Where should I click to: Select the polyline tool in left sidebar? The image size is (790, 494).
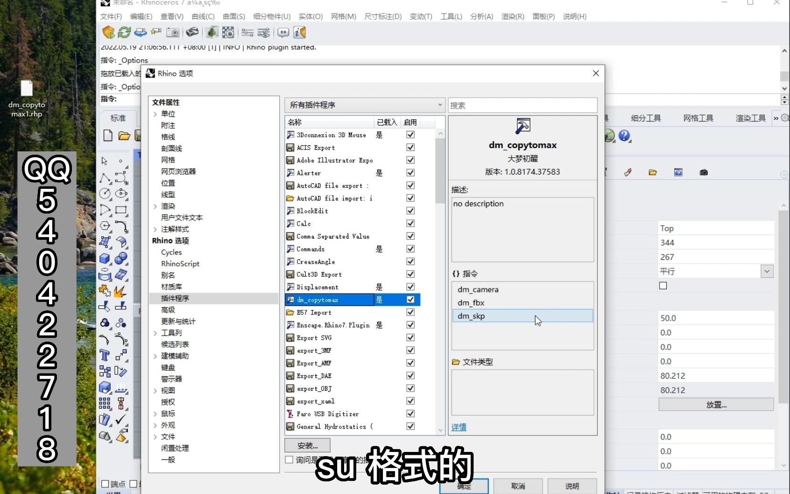105,178
